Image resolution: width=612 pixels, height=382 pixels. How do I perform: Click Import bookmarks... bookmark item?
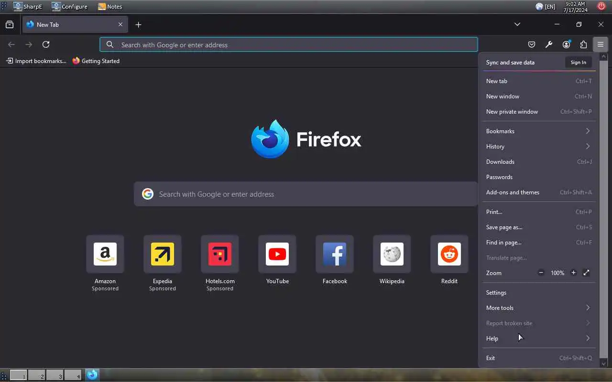(x=36, y=61)
